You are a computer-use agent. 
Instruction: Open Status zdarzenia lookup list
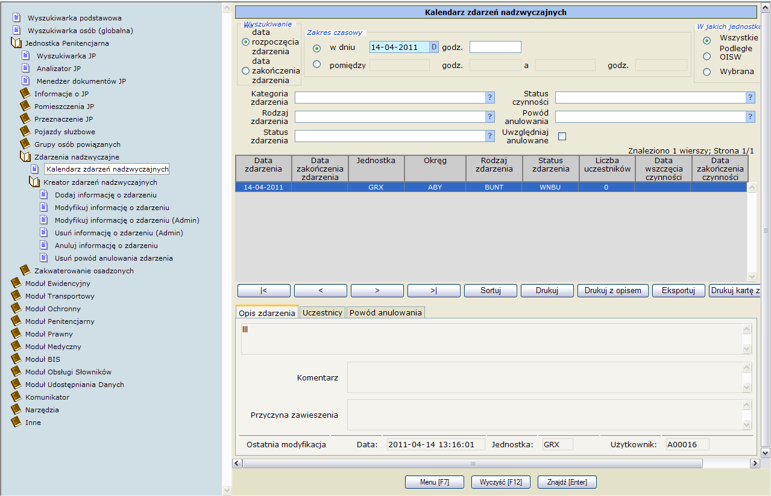[x=490, y=136]
